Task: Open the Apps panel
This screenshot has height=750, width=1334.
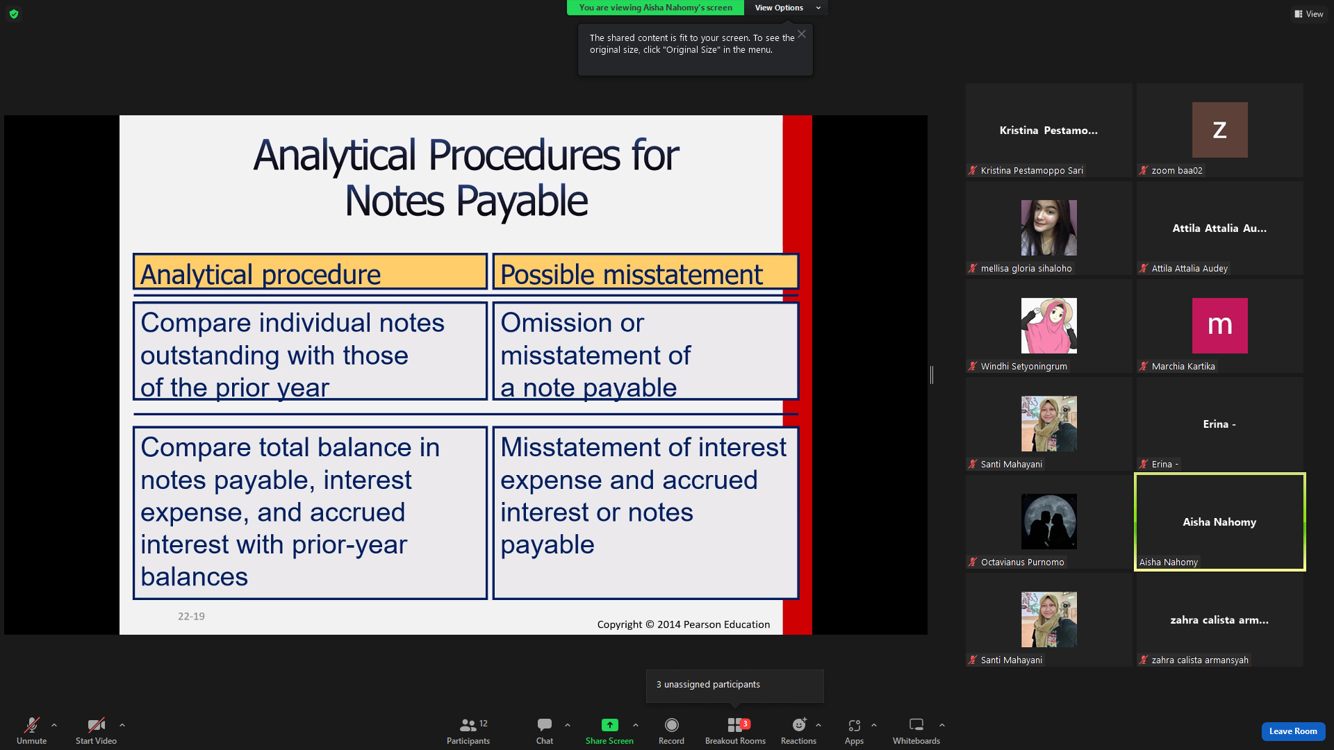Action: pyautogui.click(x=854, y=731)
